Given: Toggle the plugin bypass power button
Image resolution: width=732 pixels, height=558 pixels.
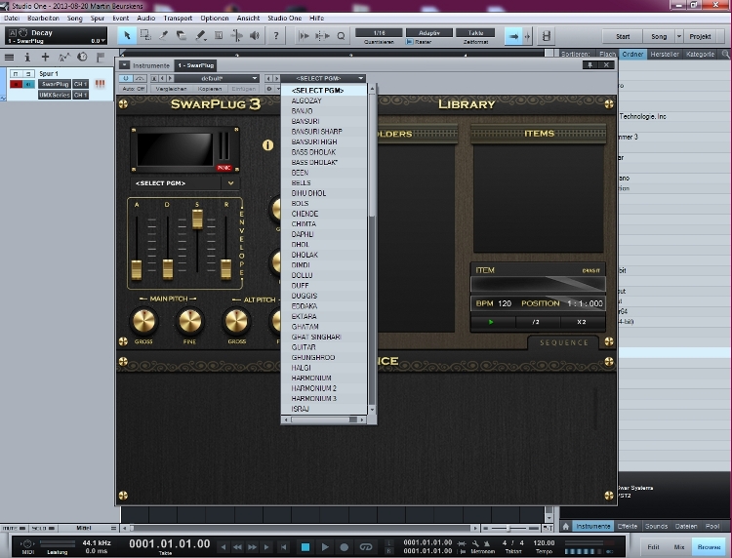Looking at the screenshot, I should click(x=125, y=78).
